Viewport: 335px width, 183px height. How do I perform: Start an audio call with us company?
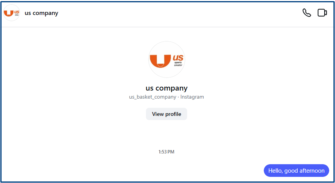[x=307, y=13]
